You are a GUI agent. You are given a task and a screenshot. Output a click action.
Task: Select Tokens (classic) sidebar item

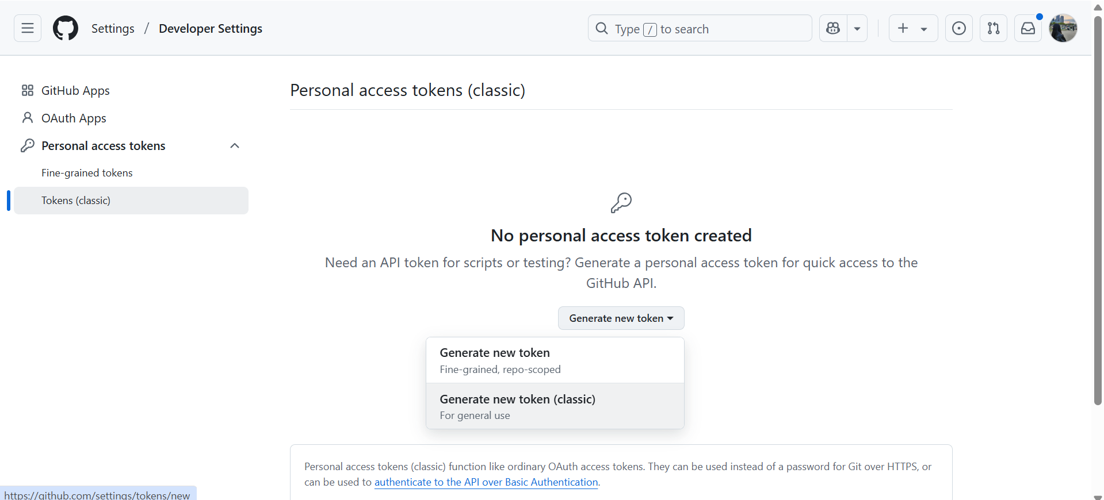pyautogui.click(x=76, y=201)
